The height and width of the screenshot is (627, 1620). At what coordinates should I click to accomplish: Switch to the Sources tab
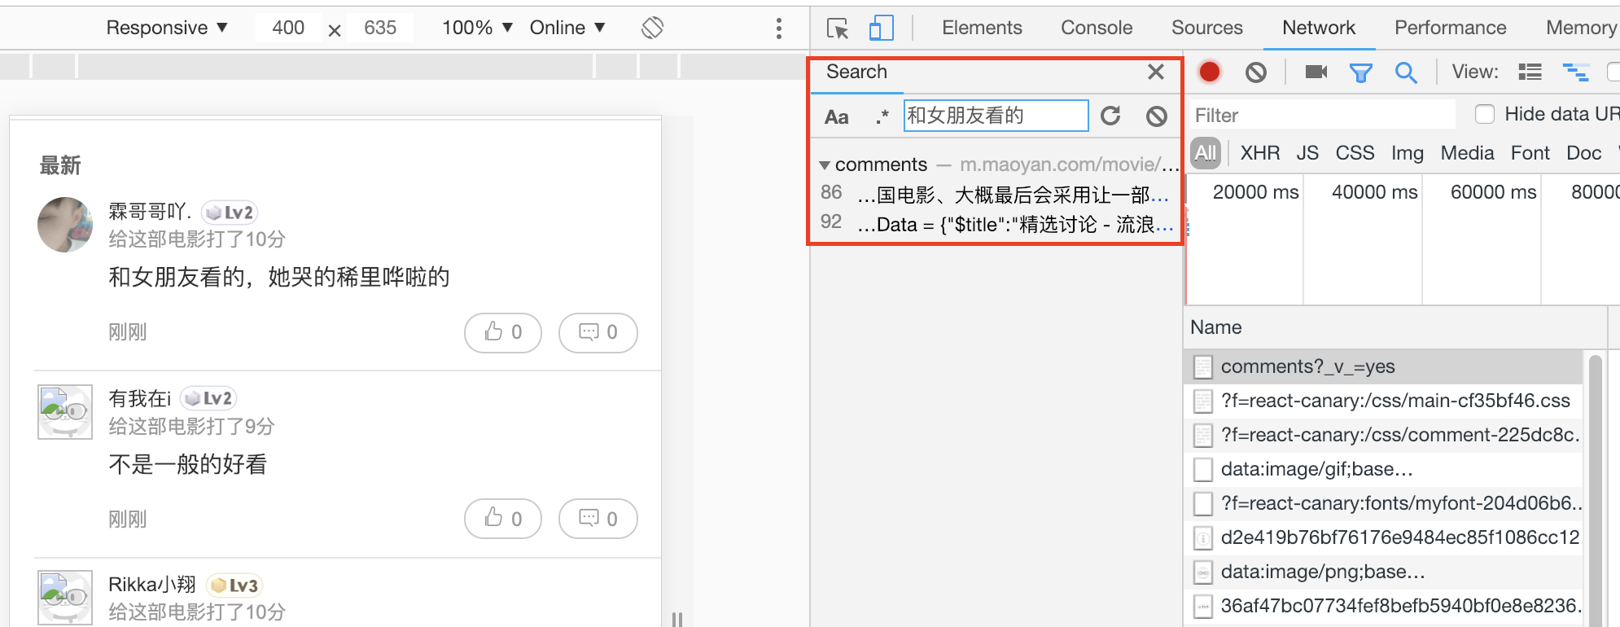[x=1207, y=28]
